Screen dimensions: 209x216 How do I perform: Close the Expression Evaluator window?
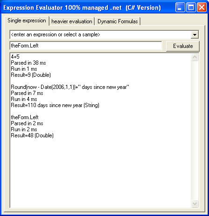pyautogui.click(x=202, y=7)
